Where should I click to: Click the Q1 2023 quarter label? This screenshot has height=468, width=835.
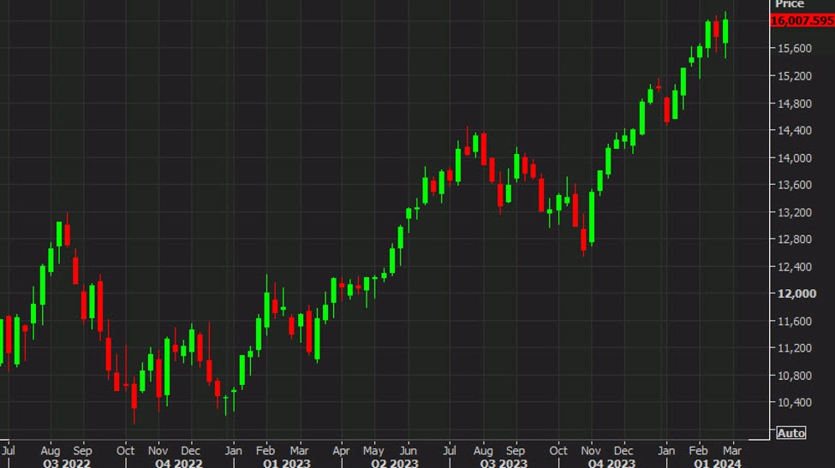(287, 463)
